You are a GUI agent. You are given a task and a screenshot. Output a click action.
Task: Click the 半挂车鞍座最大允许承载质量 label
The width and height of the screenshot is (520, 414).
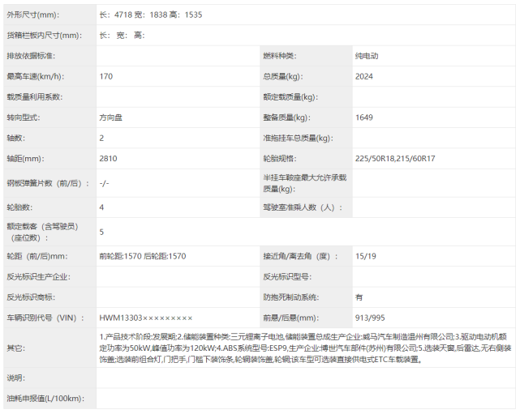[x=305, y=183]
